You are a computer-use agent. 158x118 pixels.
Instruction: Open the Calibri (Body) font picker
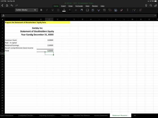point(24,10)
